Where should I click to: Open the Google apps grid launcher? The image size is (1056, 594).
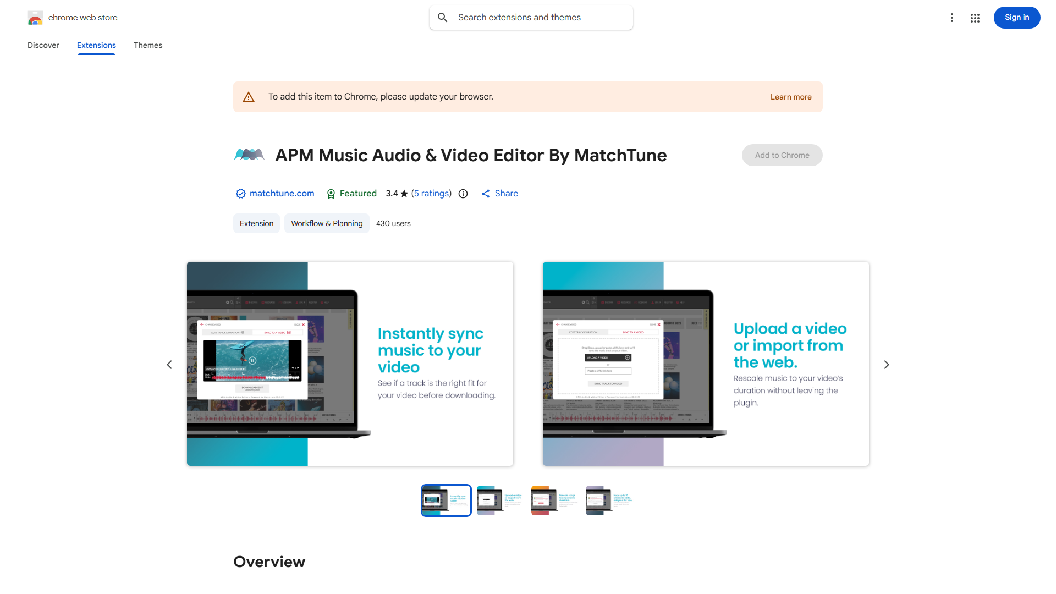(975, 18)
